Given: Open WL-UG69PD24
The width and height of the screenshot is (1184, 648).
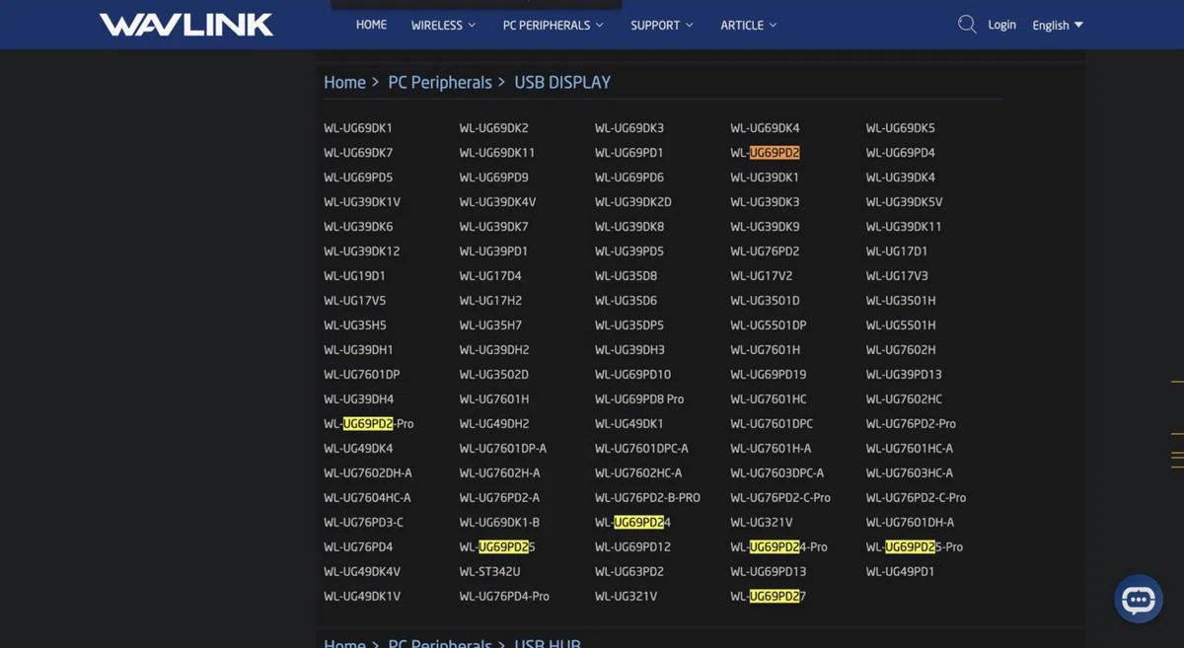Looking at the screenshot, I should pyautogui.click(x=632, y=523).
